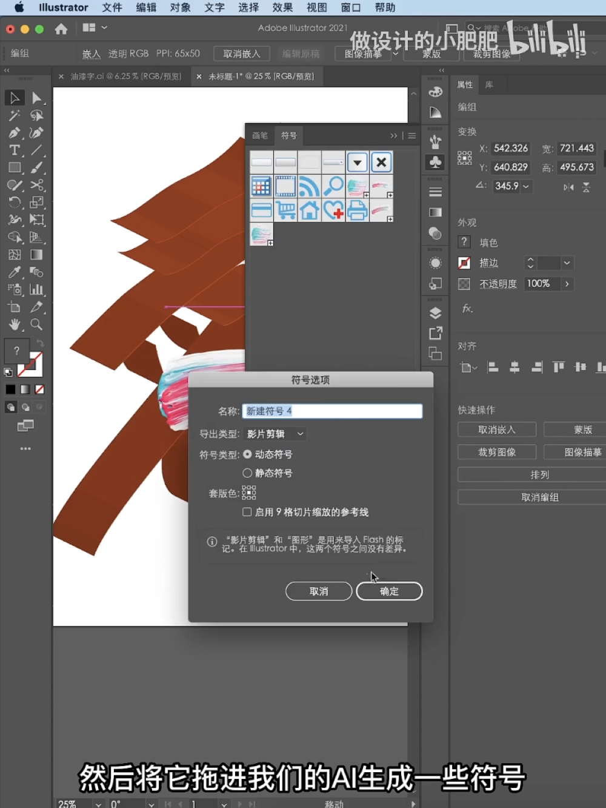Select the Lasso tool
This screenshot has height=808, width=606.
coord(36,115)
